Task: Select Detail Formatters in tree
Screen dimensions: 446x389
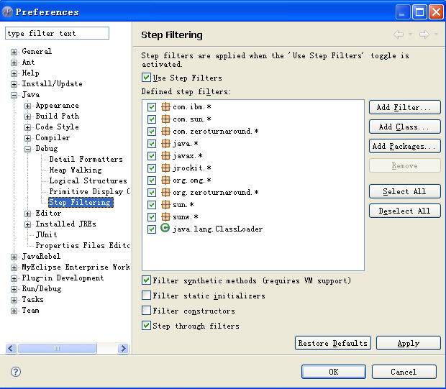Action: pyautogui.click(x=86, y=159)
